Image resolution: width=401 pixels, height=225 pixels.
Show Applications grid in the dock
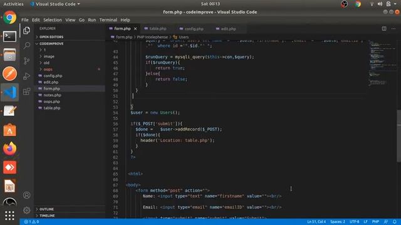coord(10,216)
